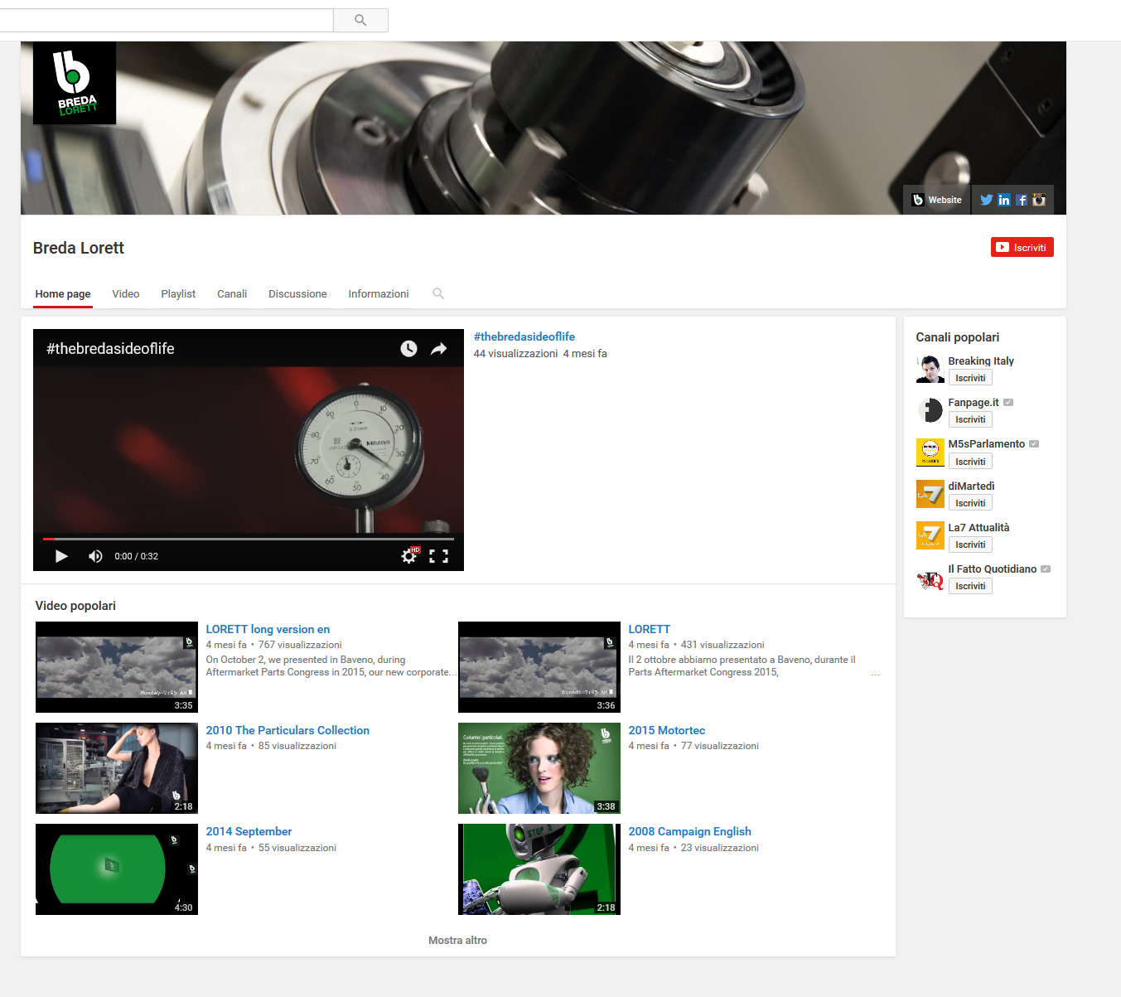
Task: Switch to the Video tab
Action: coord(126,293)
